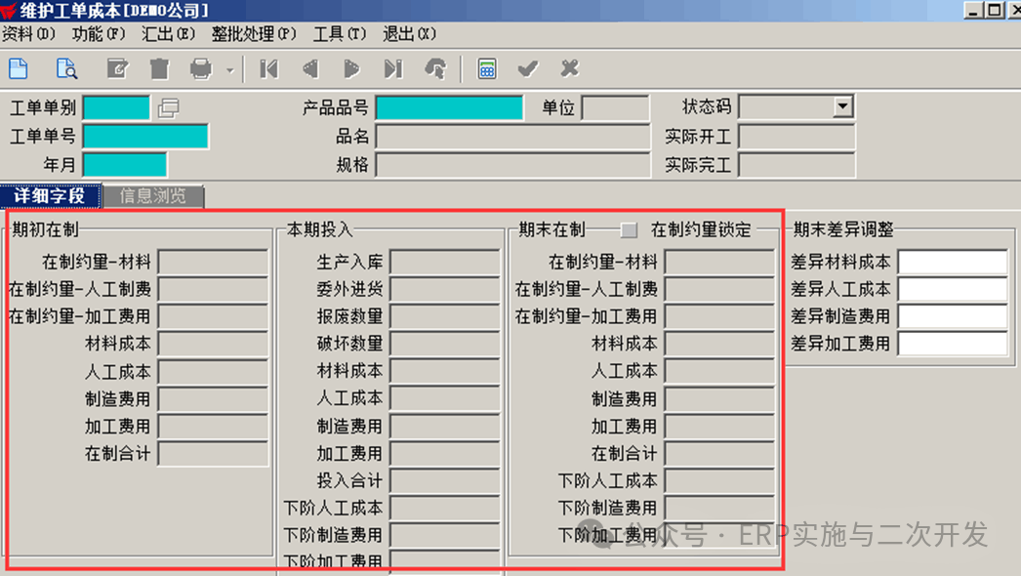Click the edit record pencil icon
This screenshot has width=1021, height=576.
point(117,68)
